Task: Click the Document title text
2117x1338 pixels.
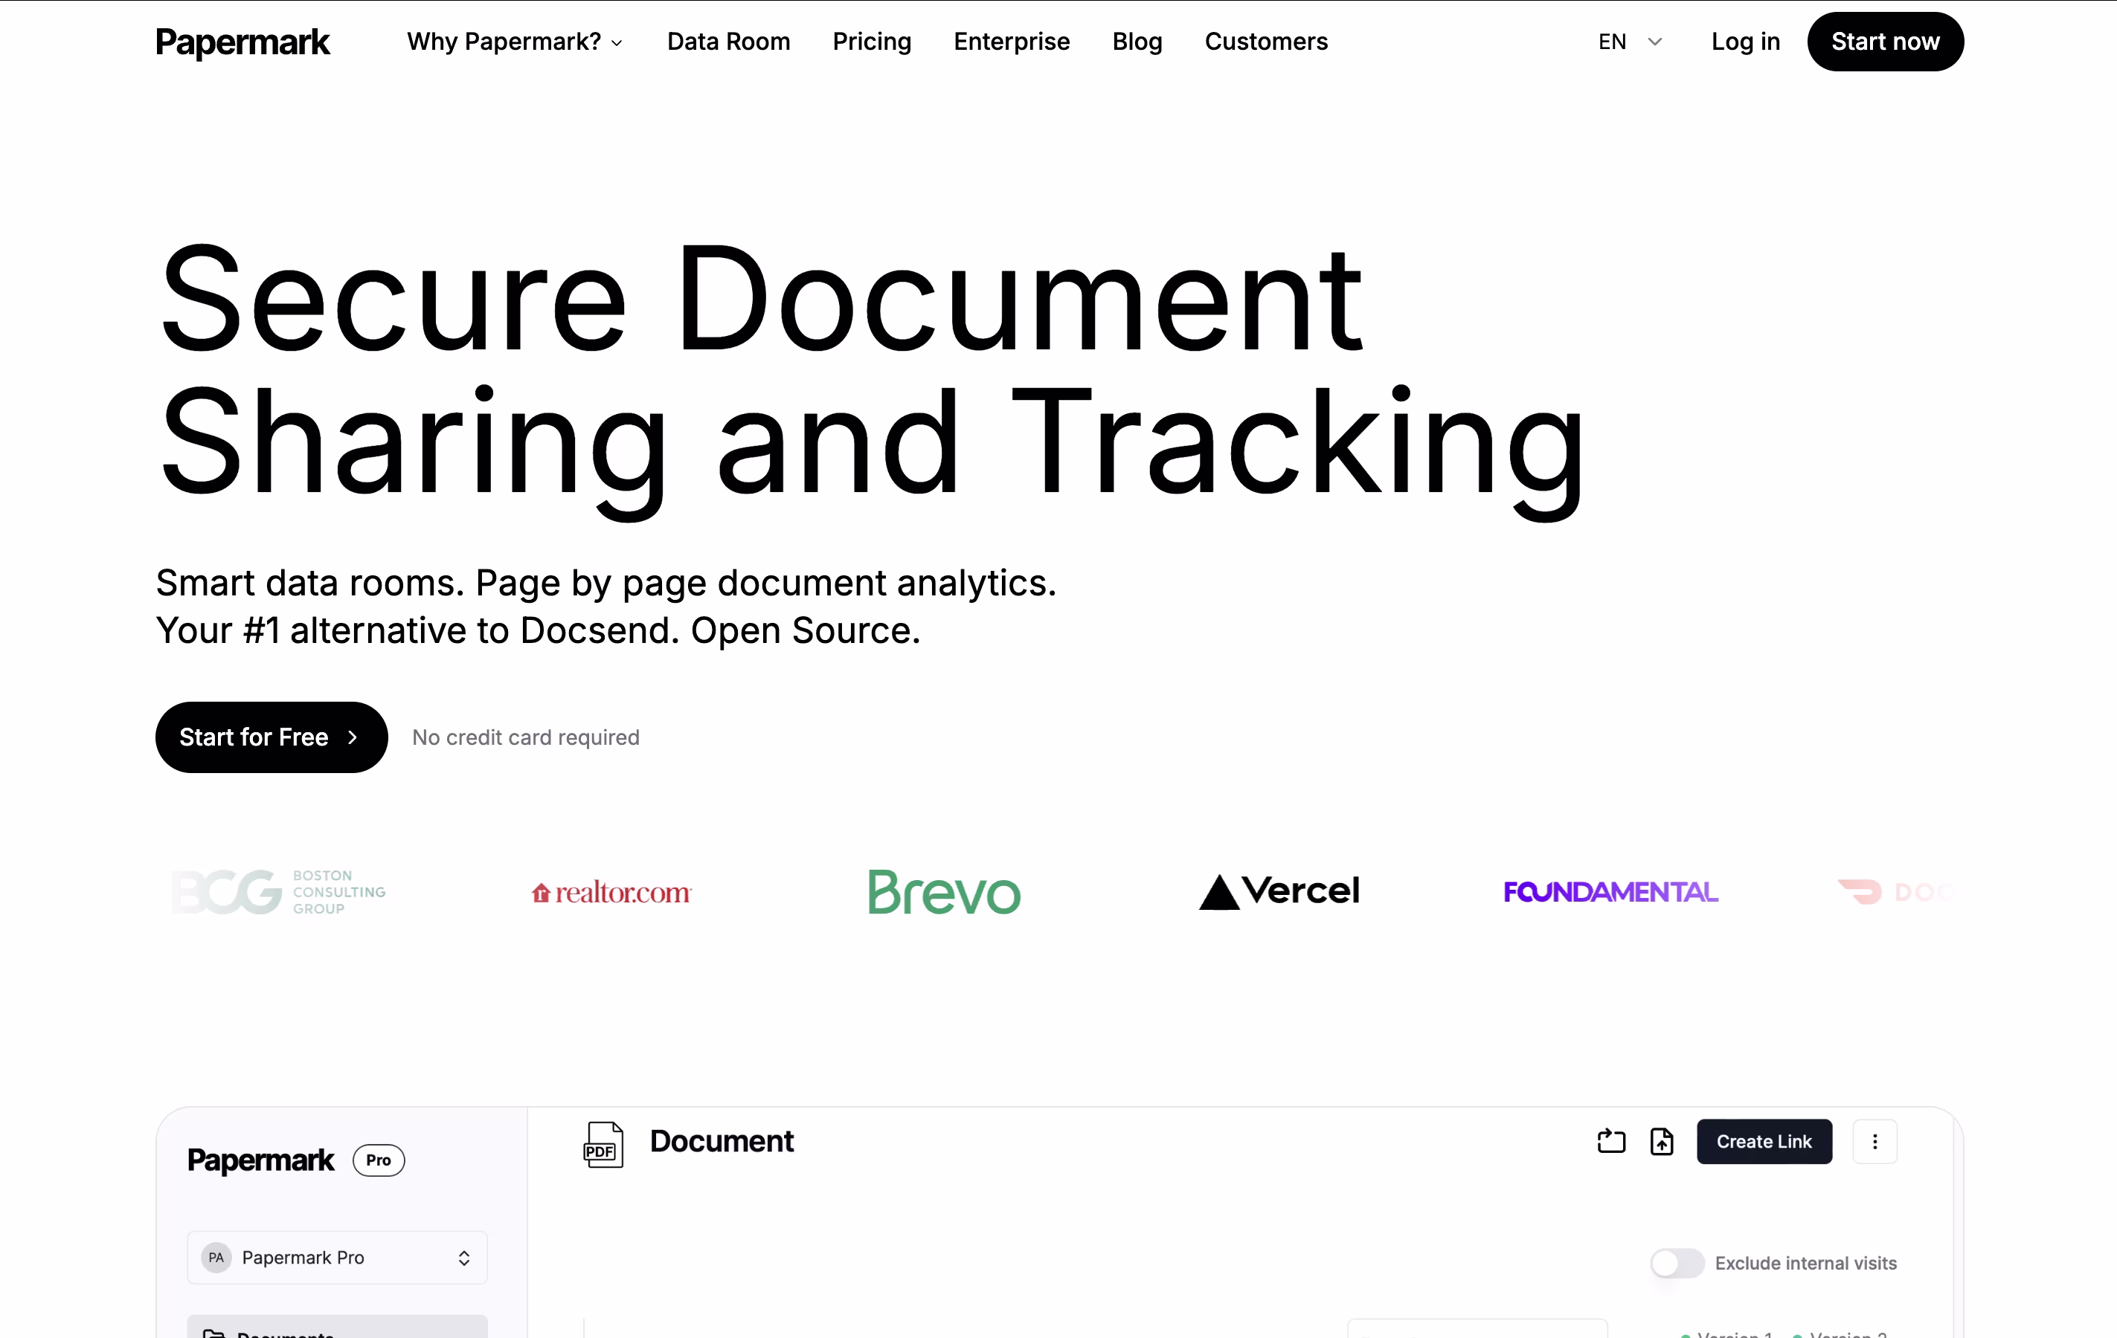Action: (722, 1141)
